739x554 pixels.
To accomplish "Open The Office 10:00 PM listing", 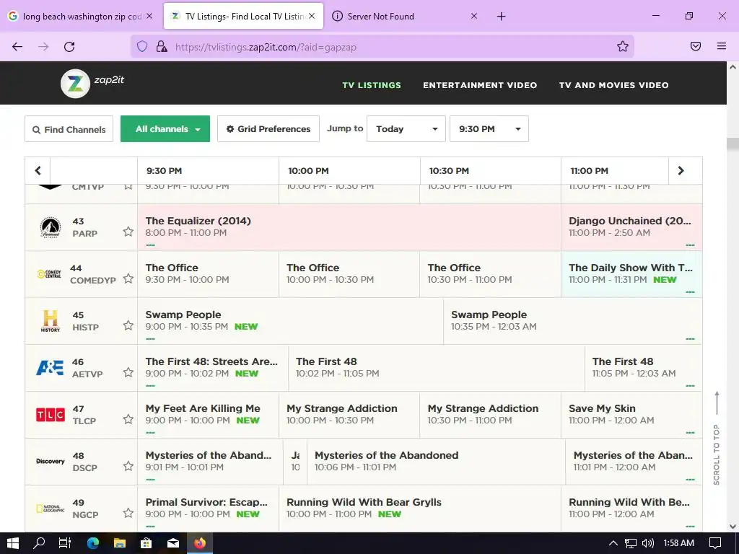I will click(x=349, y=274).
